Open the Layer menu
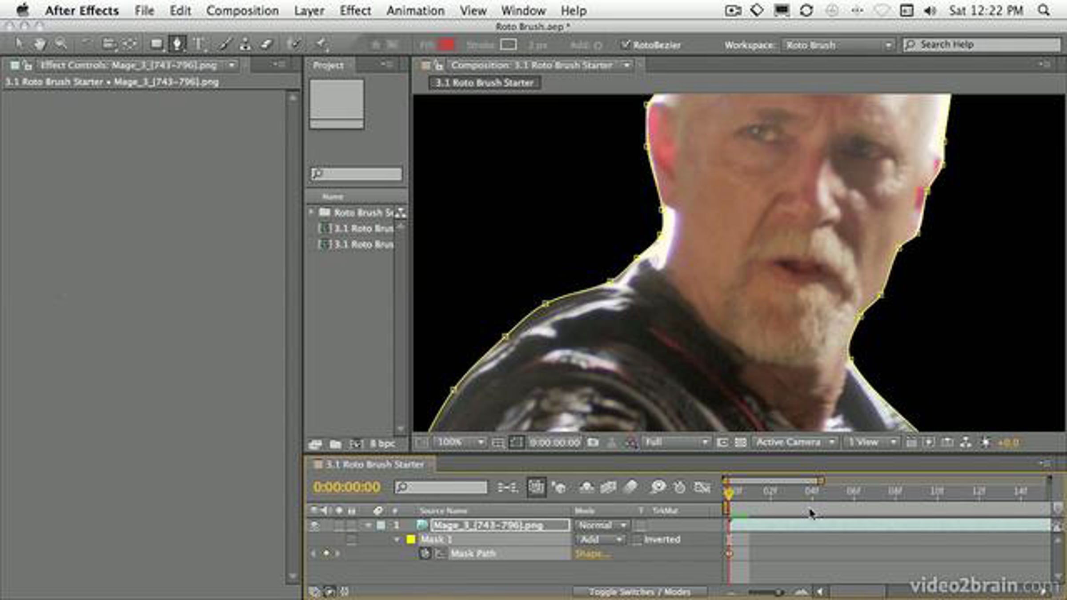 (x=309, y=10)
